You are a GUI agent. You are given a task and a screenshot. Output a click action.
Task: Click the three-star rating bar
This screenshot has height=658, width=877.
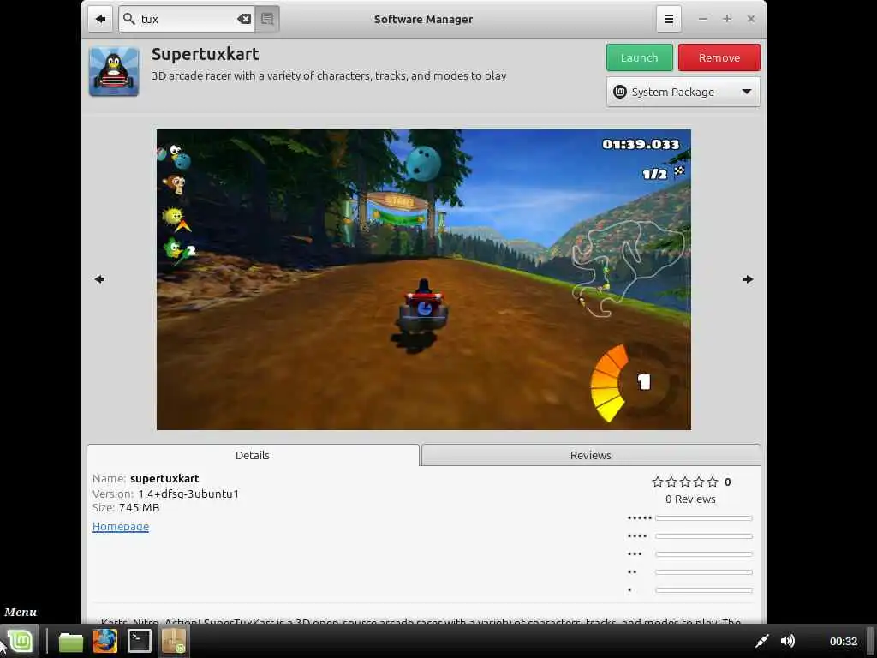point(704,554)
